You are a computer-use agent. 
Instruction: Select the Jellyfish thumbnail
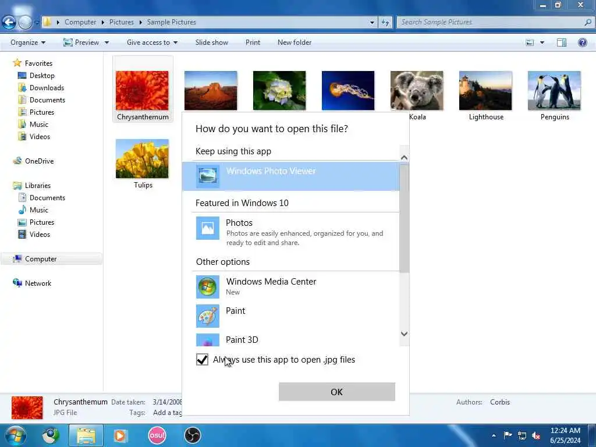pos(348,90)
